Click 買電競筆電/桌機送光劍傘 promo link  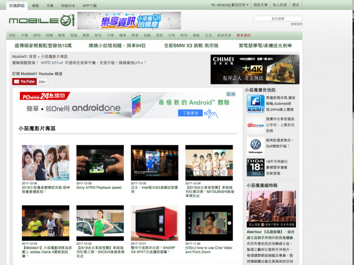[x=265, y=46]
